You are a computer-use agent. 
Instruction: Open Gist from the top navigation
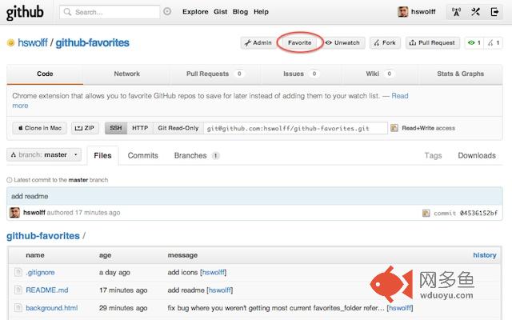click(221, 12)
